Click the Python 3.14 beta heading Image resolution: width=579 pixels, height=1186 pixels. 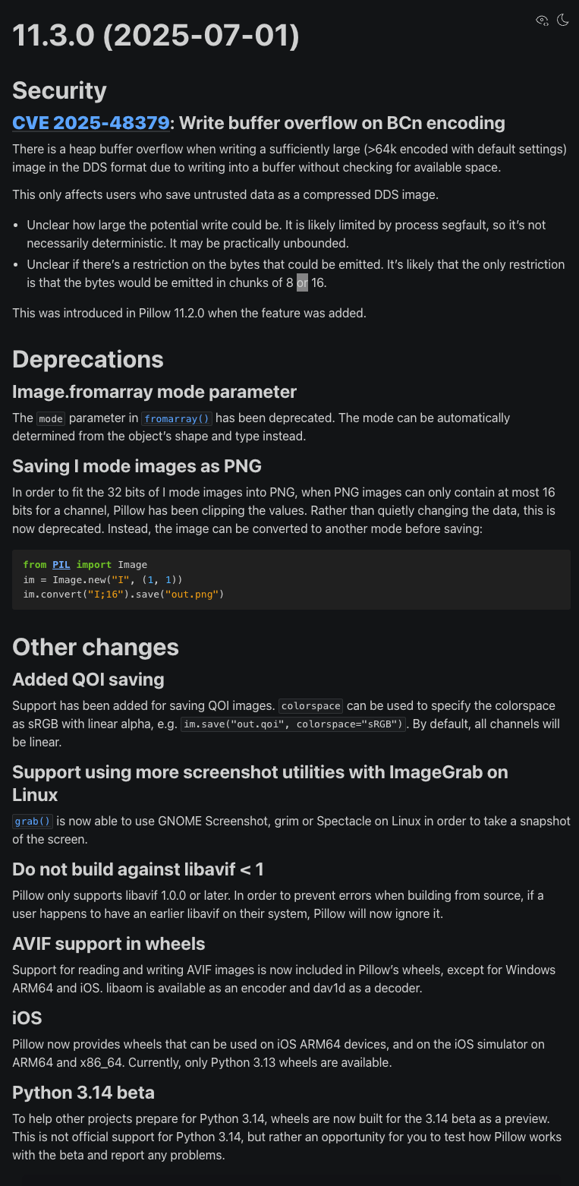coord(83,1093)
